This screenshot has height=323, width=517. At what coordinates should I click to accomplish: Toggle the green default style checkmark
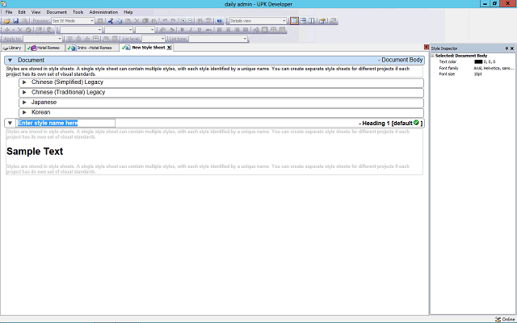point(416,123)
